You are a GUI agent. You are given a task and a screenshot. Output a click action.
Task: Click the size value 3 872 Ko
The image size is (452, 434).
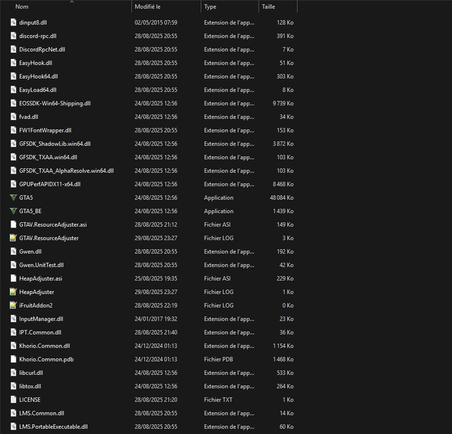click(x=283, y=144)
